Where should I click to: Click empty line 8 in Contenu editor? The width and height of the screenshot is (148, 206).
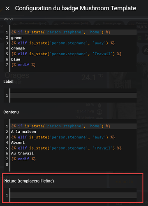(74, 164)
